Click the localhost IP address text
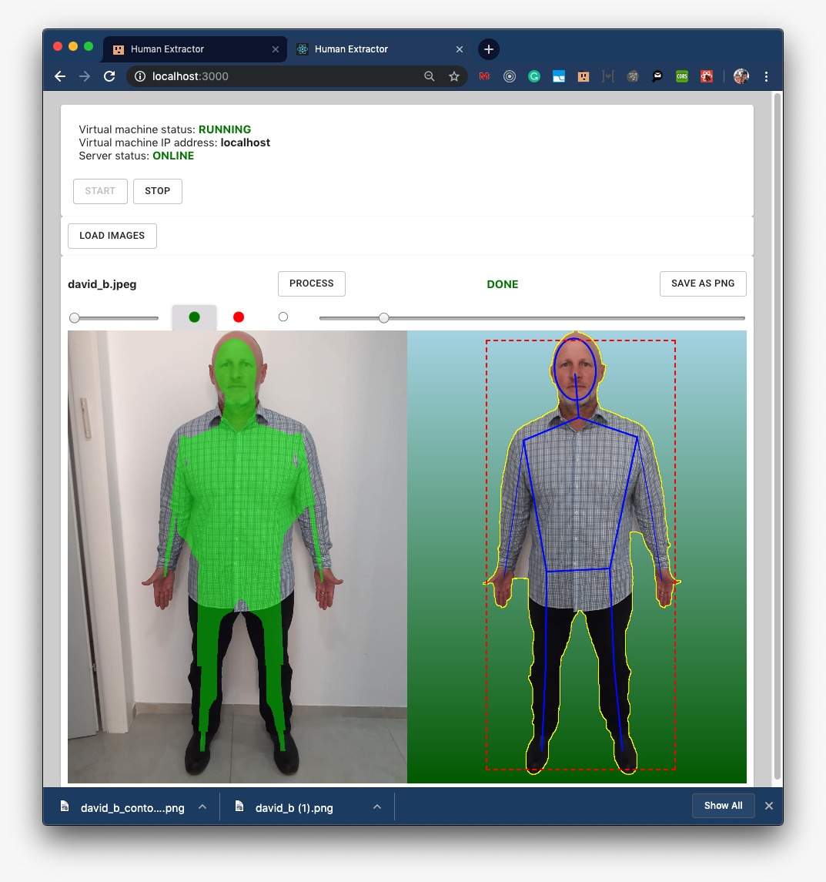This screenshot has height=882, width=826. (245, 143)
